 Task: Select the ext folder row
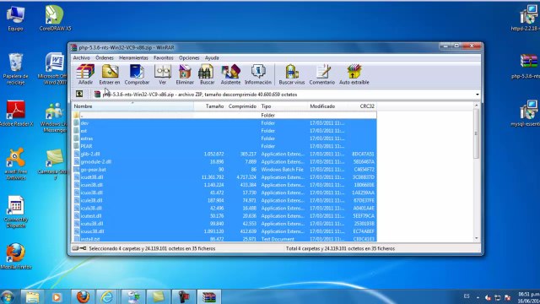click(x=224, y=131)
